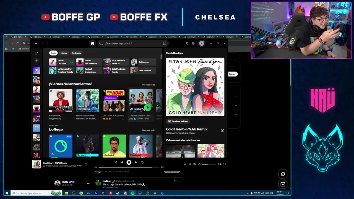354x199 pixels.
Task: Open Spotify notifications bell
Action: (x=187, y=43)
